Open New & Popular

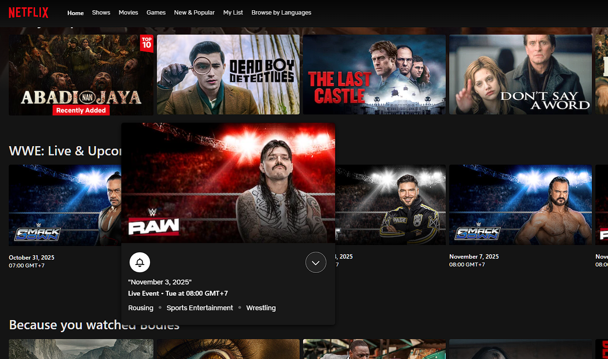[194, 13]
